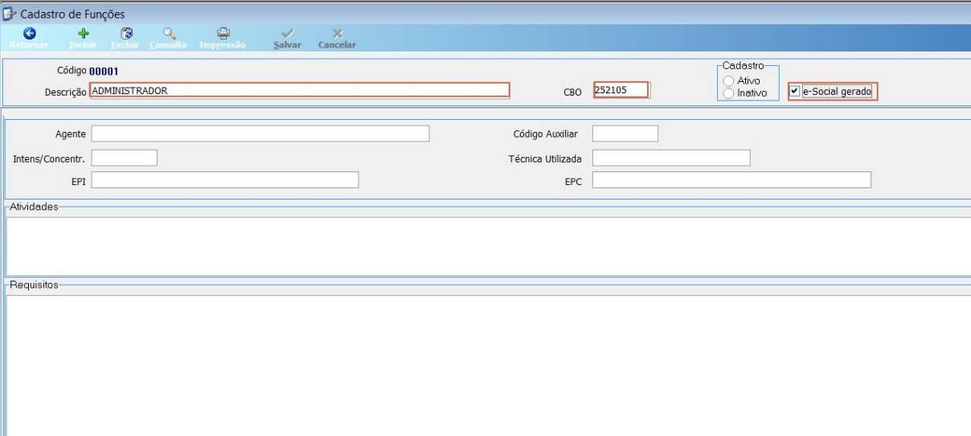Viewport: 971px width, 436px height.
Task: Click the Código Auxiliar input field
Action: 625,134
